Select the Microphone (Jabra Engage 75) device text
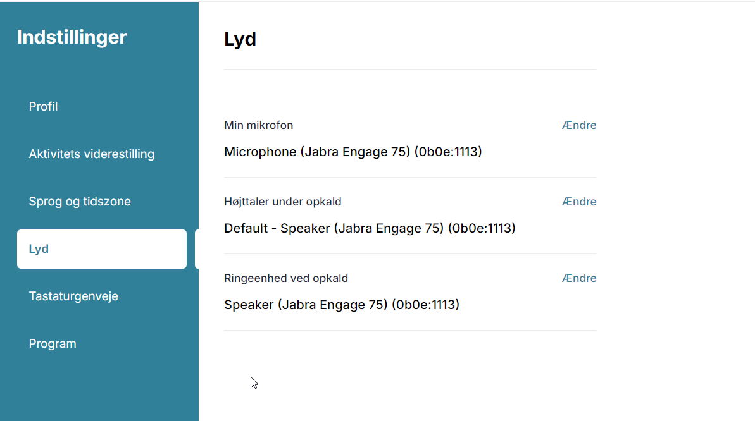755x421 pixels. 353,152
